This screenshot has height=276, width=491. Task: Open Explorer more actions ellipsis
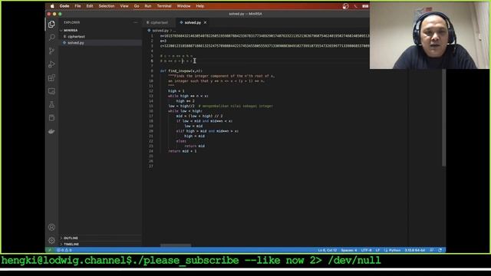coord(135,22)
